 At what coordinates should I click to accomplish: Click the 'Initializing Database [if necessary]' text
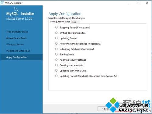pyautogui.click(x=77, y=49)
